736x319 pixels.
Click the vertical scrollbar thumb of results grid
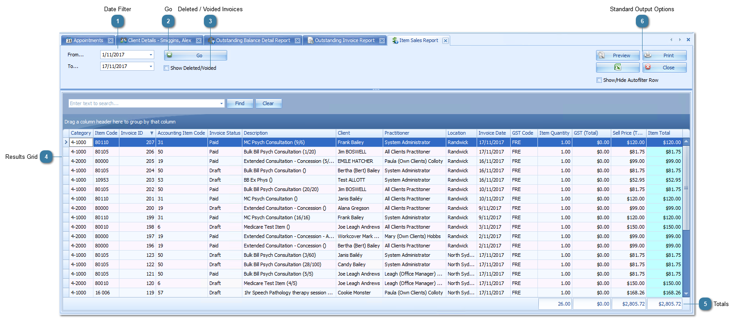pyautogui.click(x=686, y=188)
